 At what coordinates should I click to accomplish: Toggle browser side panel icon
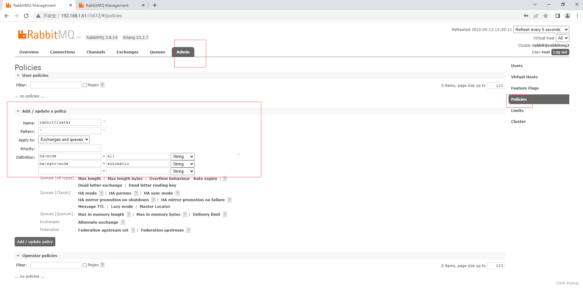tap(557, 16)
